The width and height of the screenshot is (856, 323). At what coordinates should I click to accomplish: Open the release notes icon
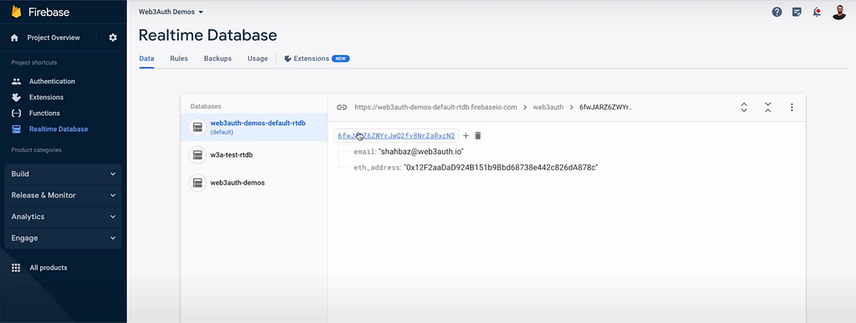click(x=797, y=12)
